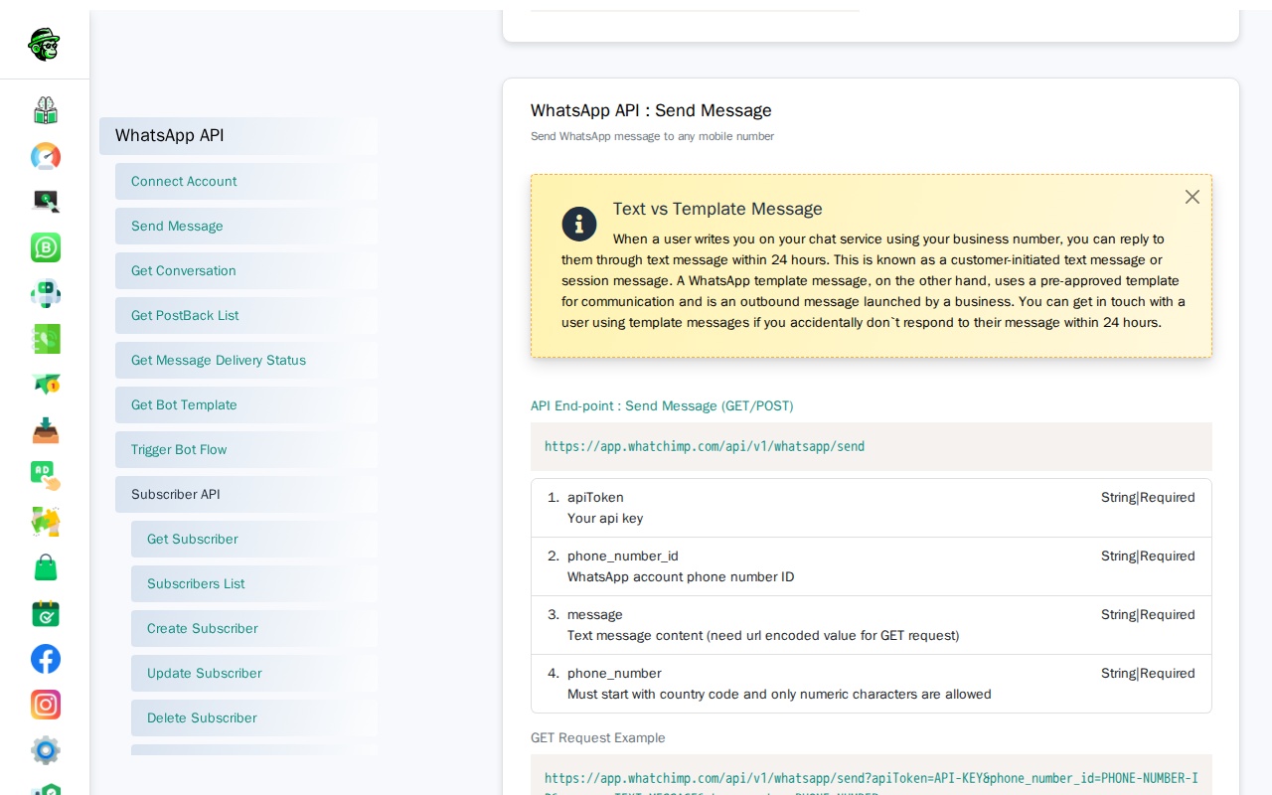
Task: Select the phone_number parameter name
Action: coord(614,674)
